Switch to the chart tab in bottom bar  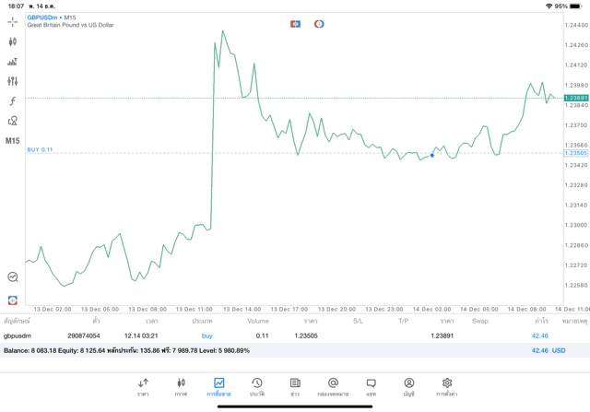181,387
